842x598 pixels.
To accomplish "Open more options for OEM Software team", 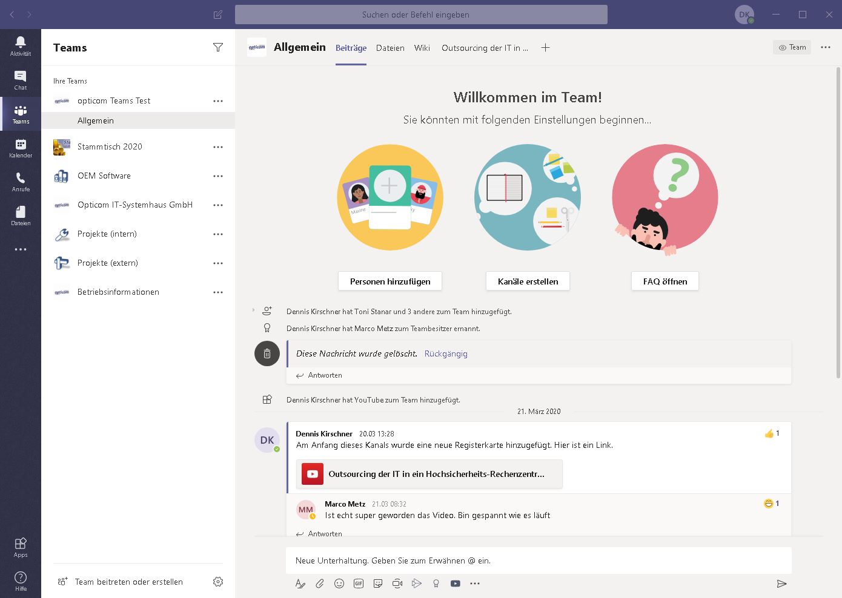I will (x=218, y=176).
